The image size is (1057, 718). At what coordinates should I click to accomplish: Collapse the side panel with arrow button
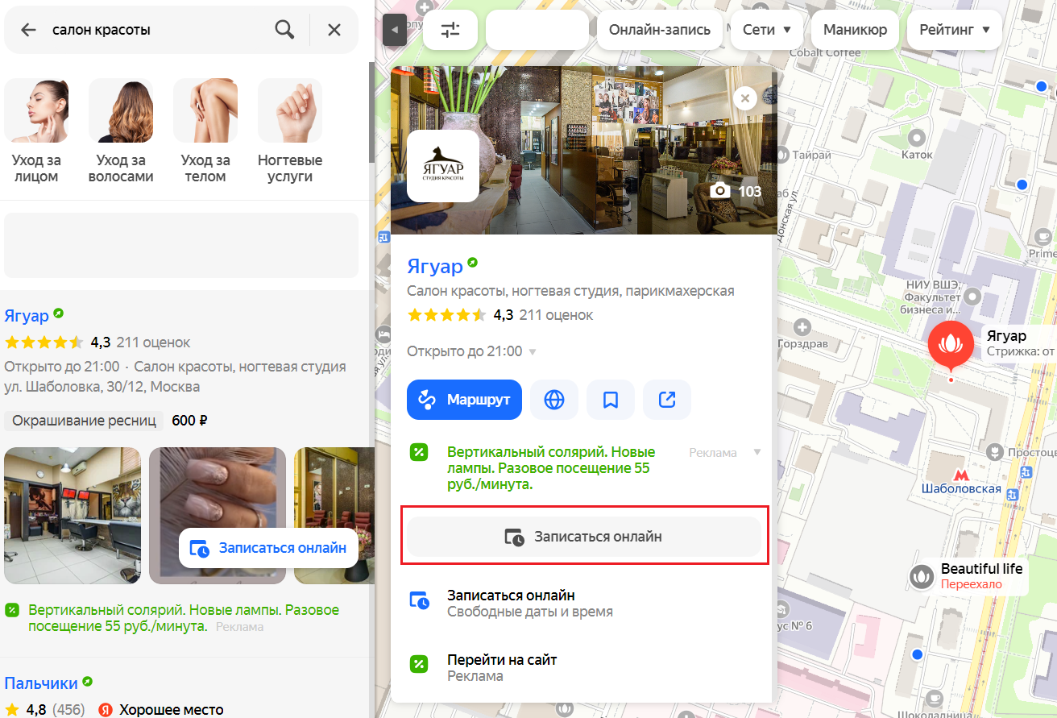click(x=394, y=30)
